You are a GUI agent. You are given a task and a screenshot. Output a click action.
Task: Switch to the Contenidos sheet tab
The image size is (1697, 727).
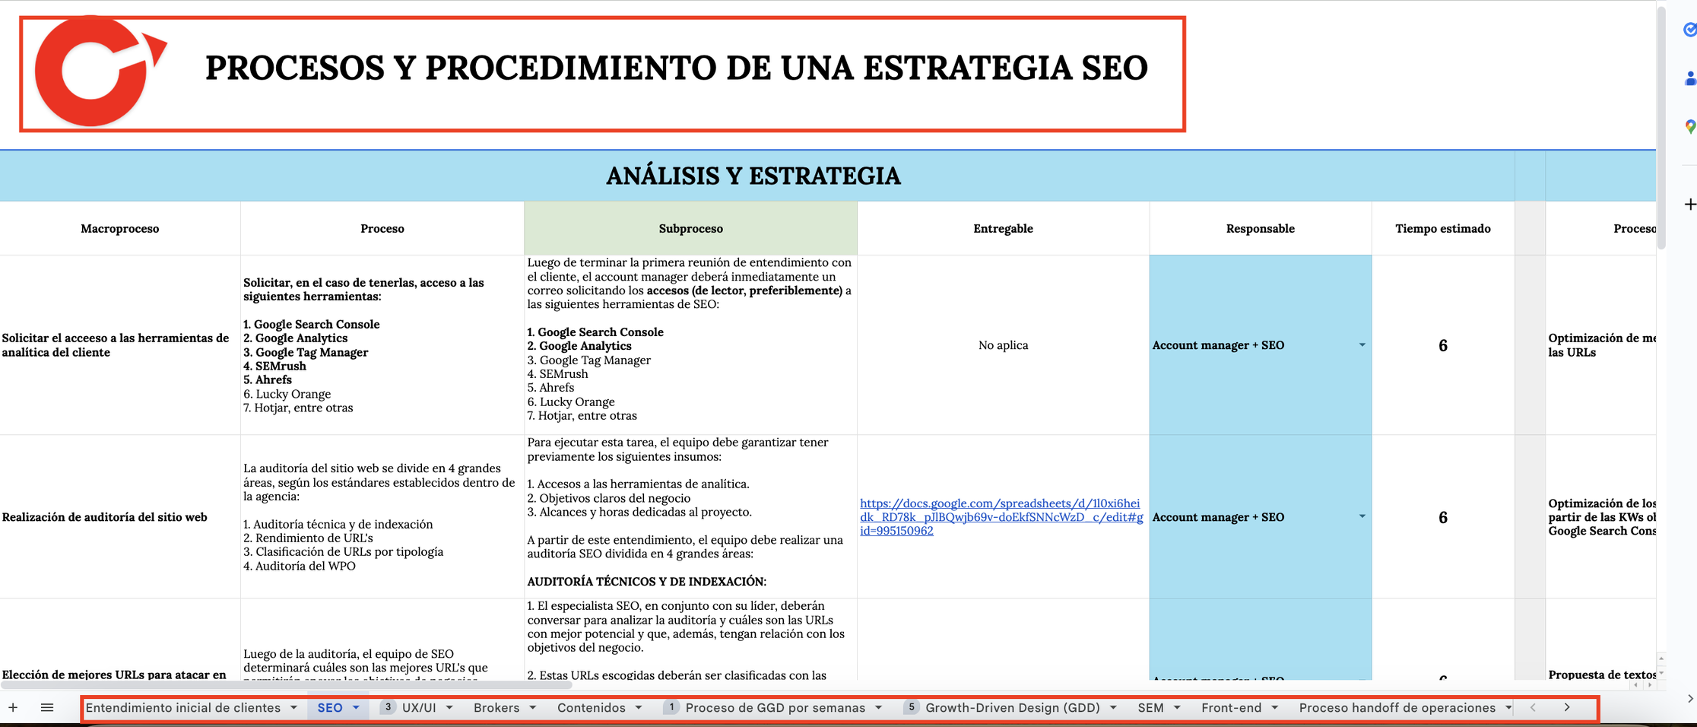(591, 708)
